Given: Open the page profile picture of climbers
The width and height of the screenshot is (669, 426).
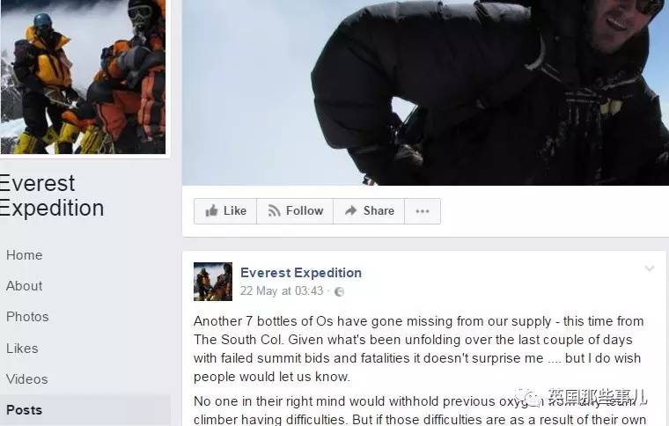Looking at the screenshot, I should pyautogui.click(x=83, y=77).
